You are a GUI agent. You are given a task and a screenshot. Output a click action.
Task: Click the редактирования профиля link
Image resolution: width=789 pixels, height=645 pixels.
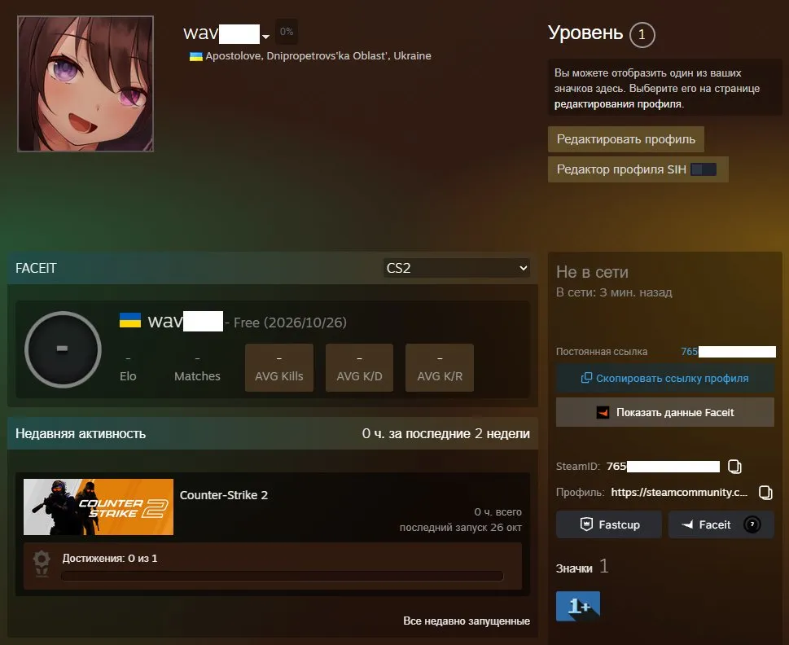(618, 104)
